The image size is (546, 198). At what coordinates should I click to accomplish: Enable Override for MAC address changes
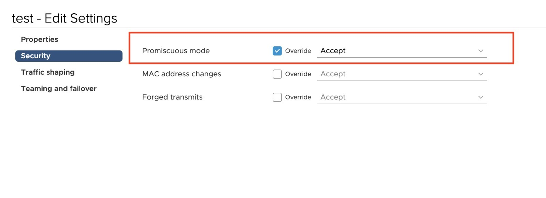pyautogui.click(x=277, y=74)
